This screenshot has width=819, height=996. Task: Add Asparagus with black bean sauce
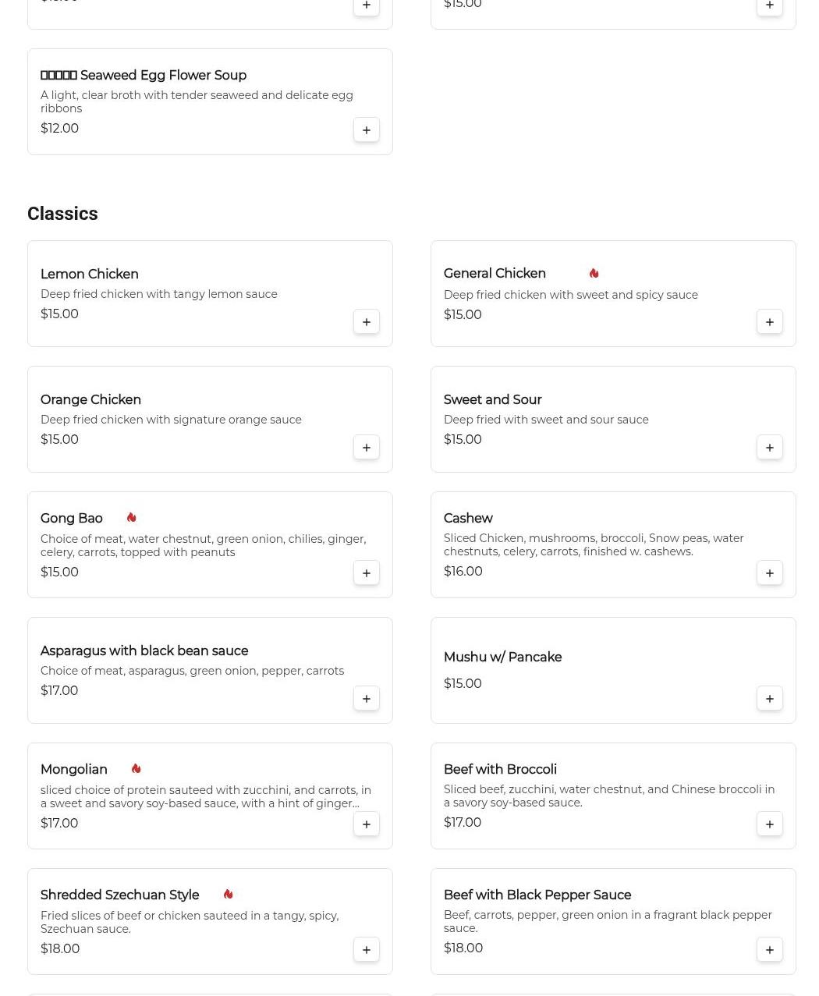point(367,698)
